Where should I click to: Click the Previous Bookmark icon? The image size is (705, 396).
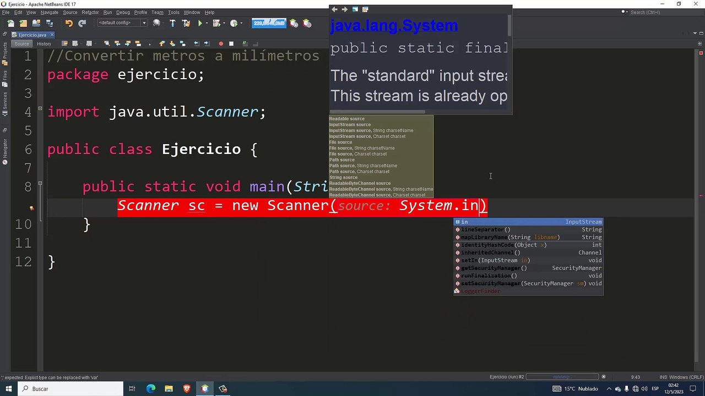162,43
